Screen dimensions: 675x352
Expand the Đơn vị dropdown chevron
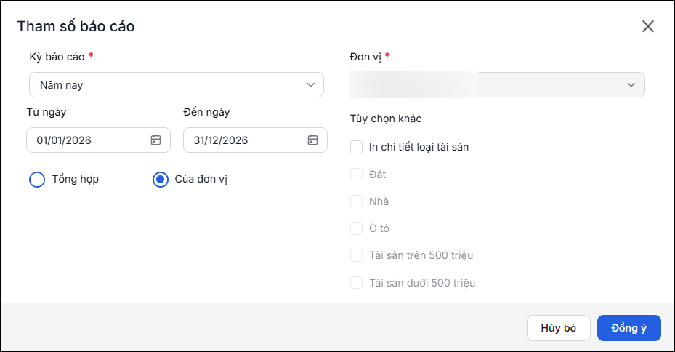pyautogui.click(x=631, y=85)
